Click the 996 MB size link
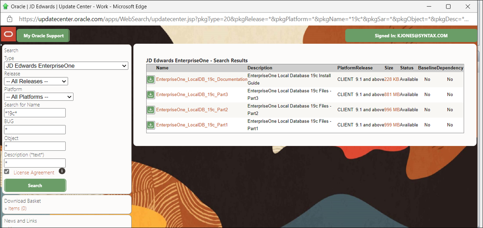This screenshot has height=228, width=483. (392, 110)
